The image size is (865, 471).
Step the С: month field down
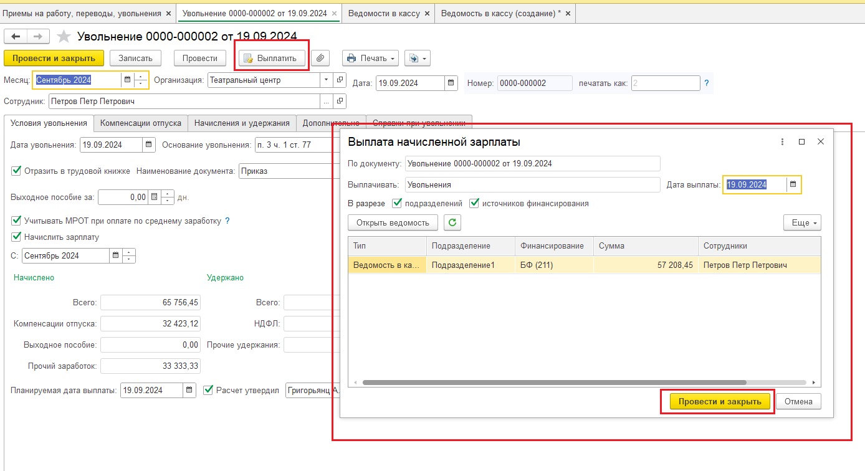pos(129,259)
